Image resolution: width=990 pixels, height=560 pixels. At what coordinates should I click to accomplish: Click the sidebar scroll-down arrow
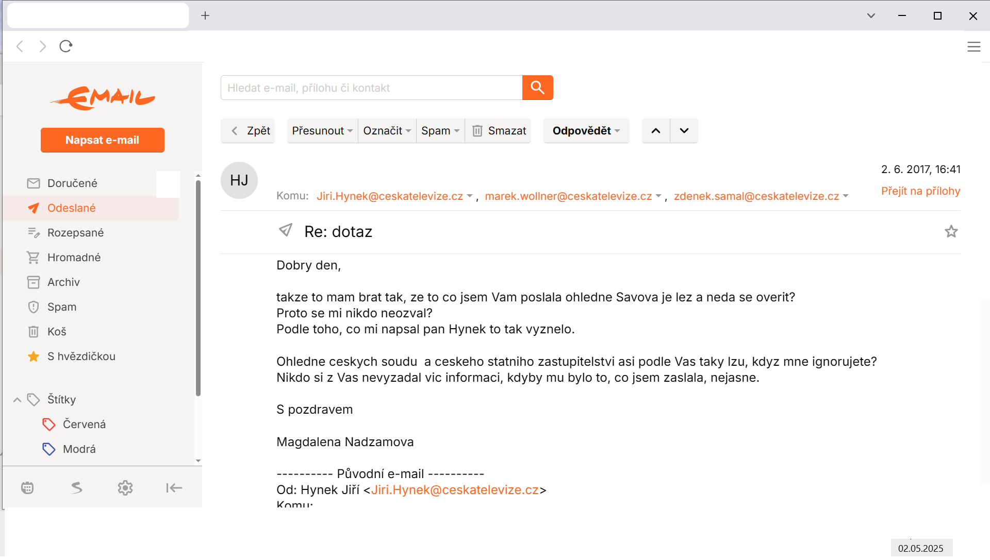[x=198, y=461]
